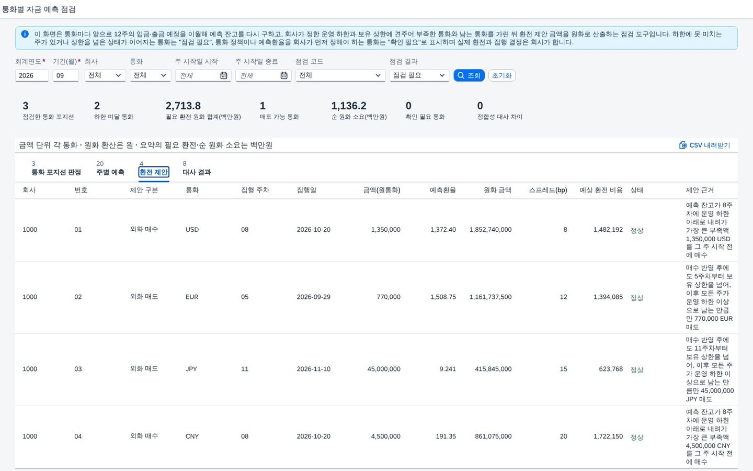Viewport: 753px width, 471px height.
Task: Click the 1,852,740,000 amount cell
Action: (x=490, y=230)
